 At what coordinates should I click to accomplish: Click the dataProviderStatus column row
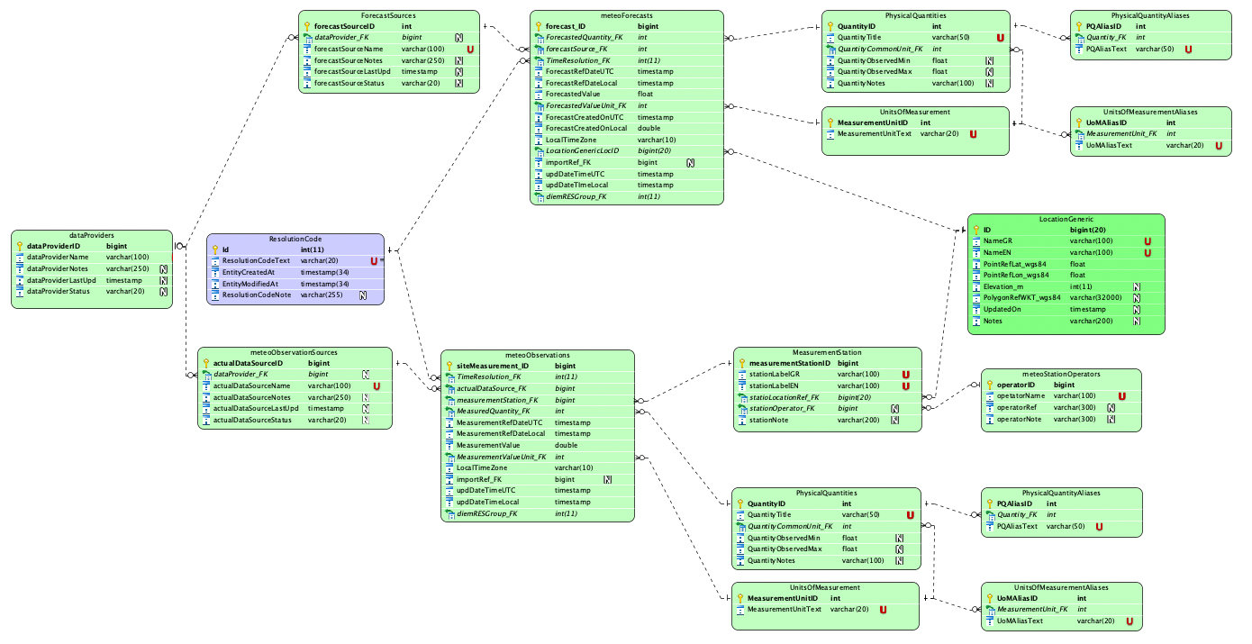coord(59,292)
